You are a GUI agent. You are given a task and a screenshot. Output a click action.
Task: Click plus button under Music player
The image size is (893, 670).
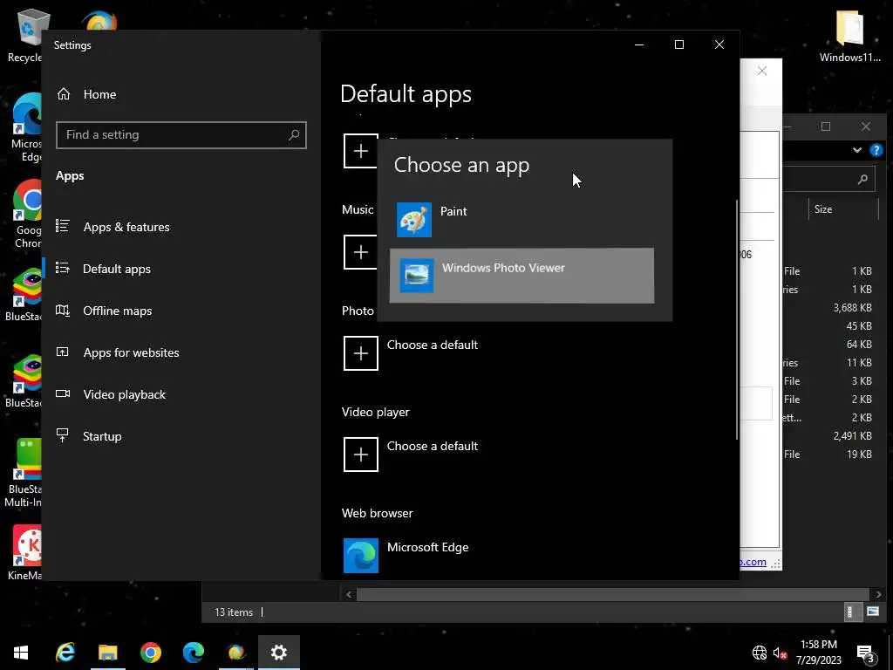click(360, 252)
